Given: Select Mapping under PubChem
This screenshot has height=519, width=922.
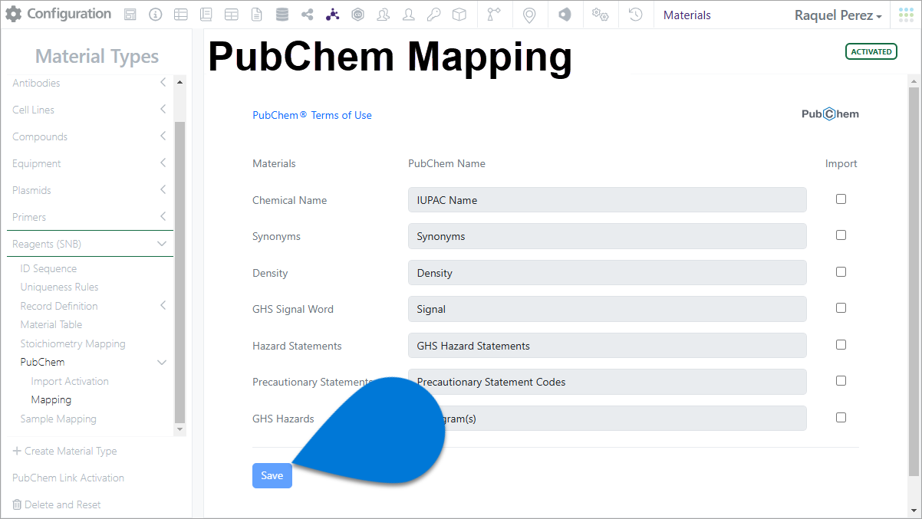Looking at the screenshot, I should pos(51,399).
